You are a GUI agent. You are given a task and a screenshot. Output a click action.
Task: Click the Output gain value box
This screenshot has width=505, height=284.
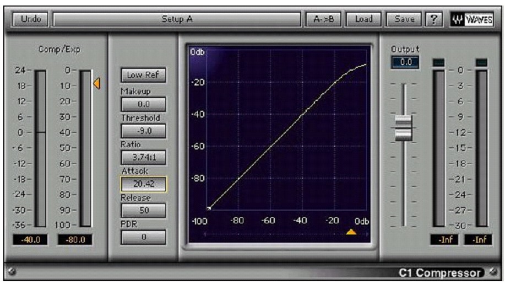click(405, 62)
